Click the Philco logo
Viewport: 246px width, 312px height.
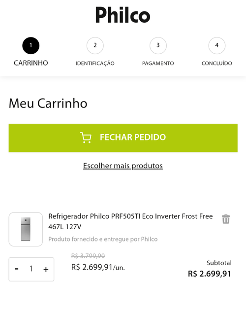(123, 15)
